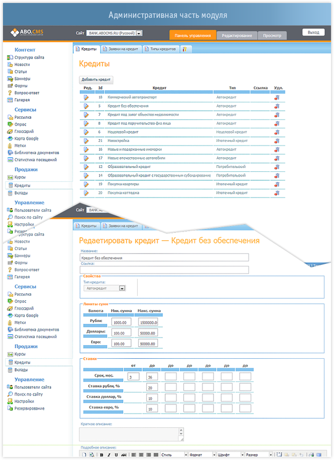This screenshot has width=334, height=460.
Task: Click the Краткое описание text area
Action: [131, 434]
